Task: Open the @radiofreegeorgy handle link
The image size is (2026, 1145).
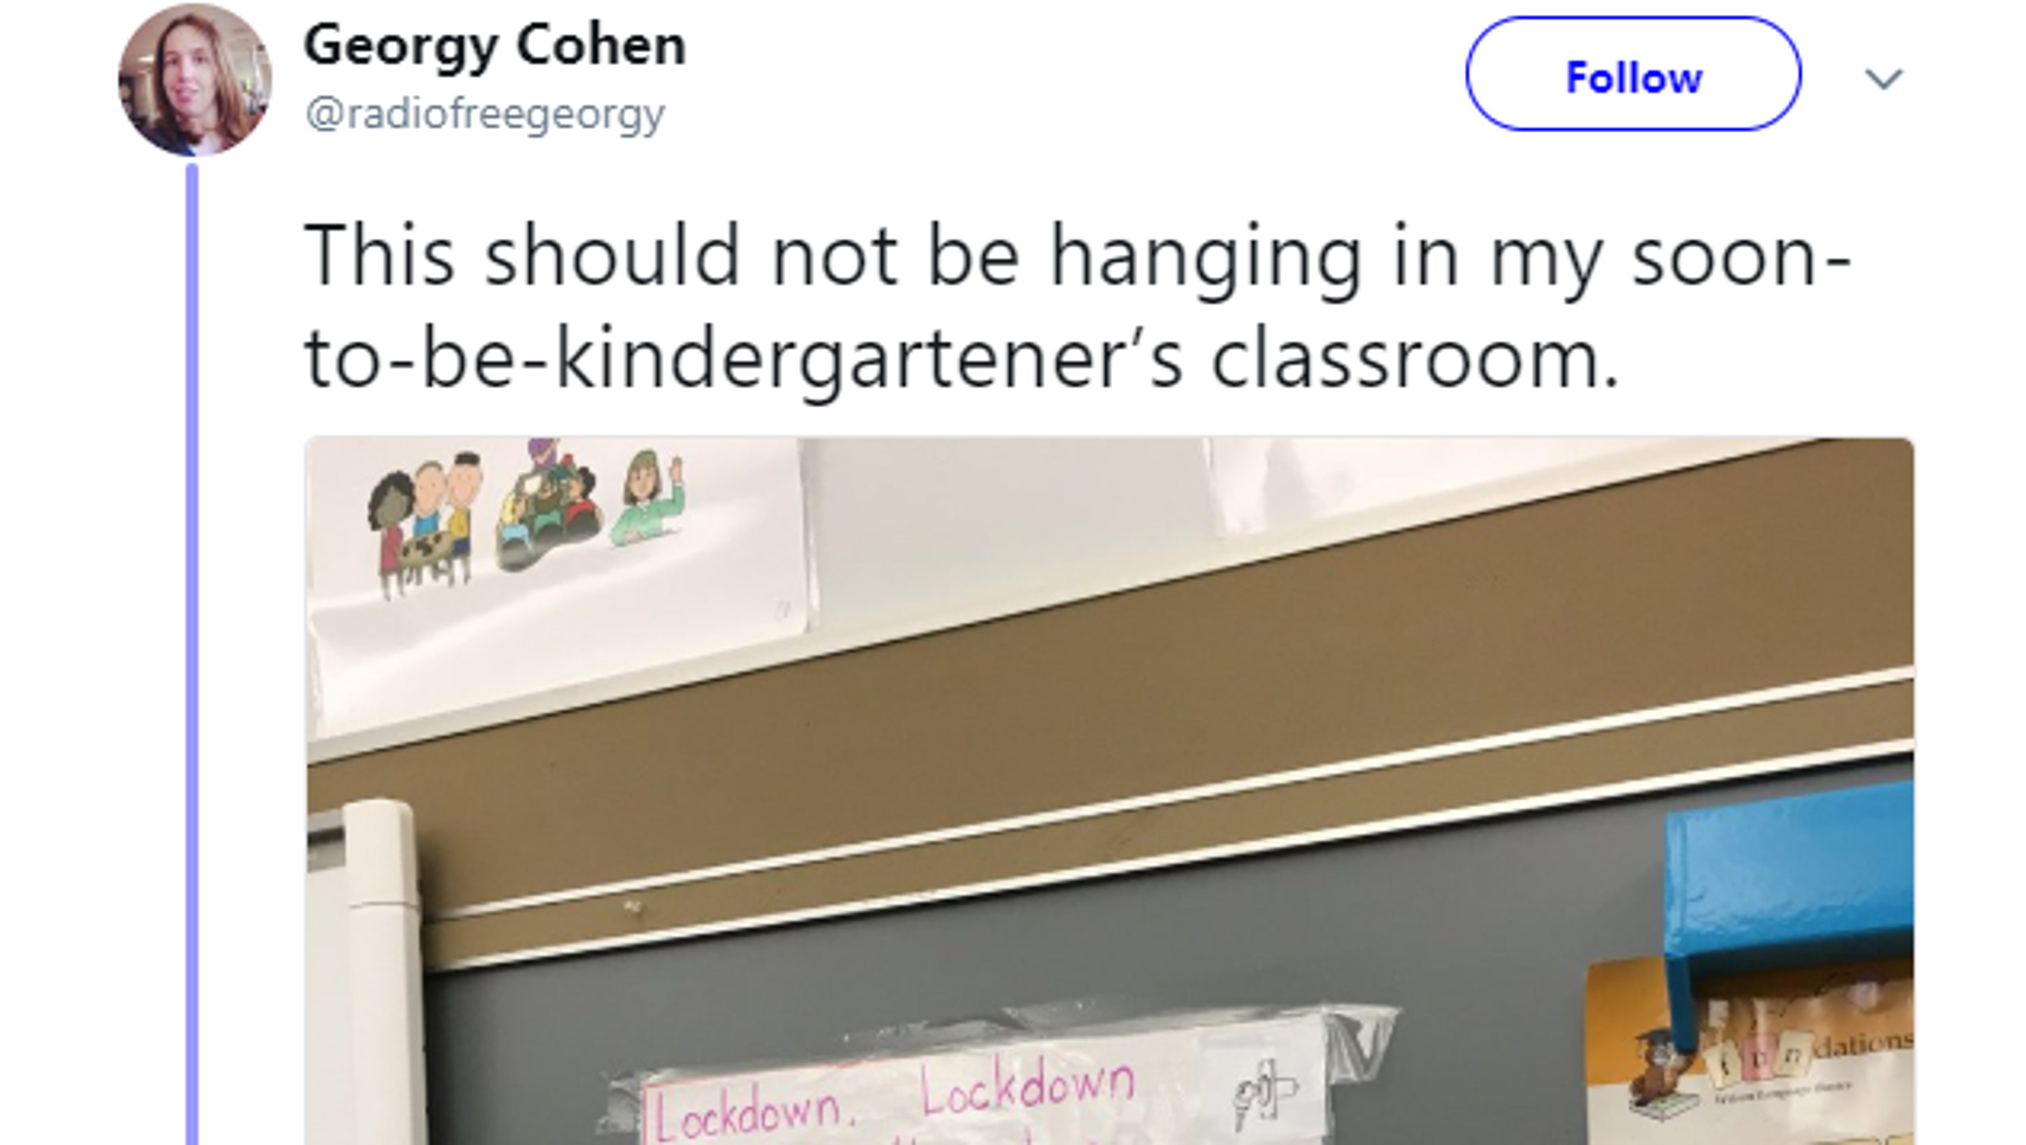Action: coord(485,115)
